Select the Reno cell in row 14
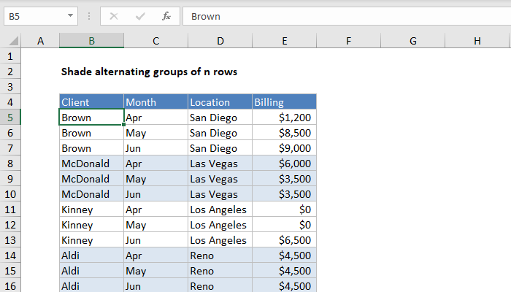Image resolution: width=511 pixels, height=292 pixels. [220, 255]
